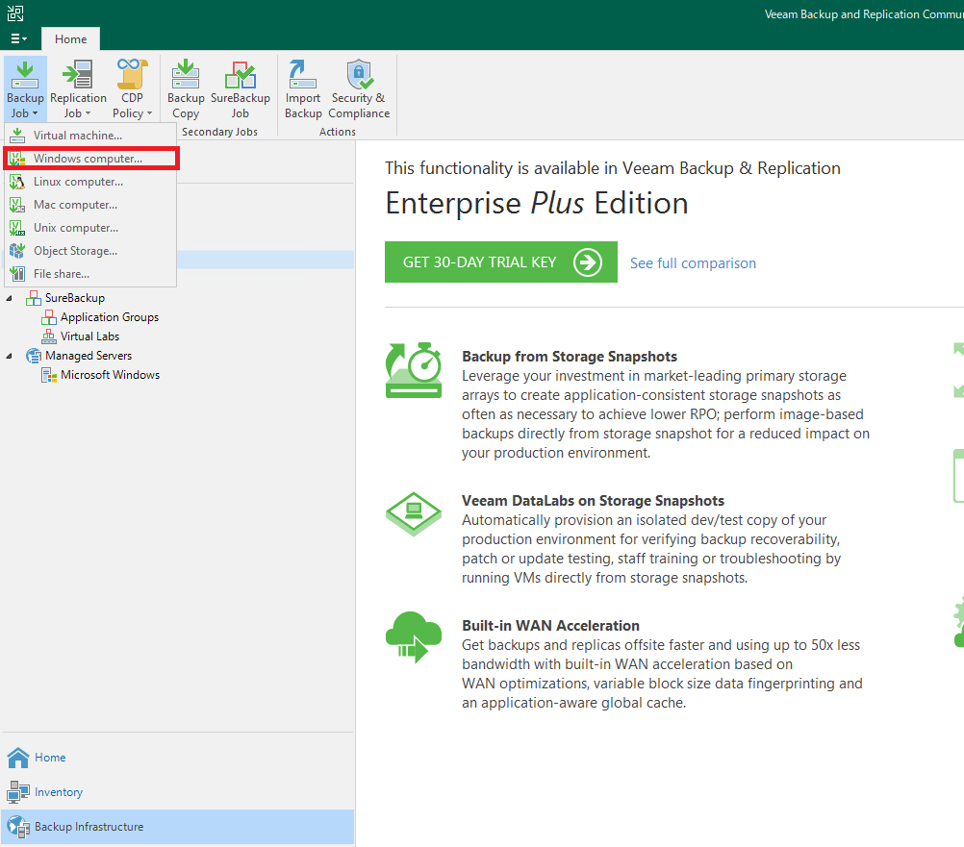Open the Backup Job dropdown button
Image resolution: width=964 pixels, height=847 pixels.
[x=25, y=89]
